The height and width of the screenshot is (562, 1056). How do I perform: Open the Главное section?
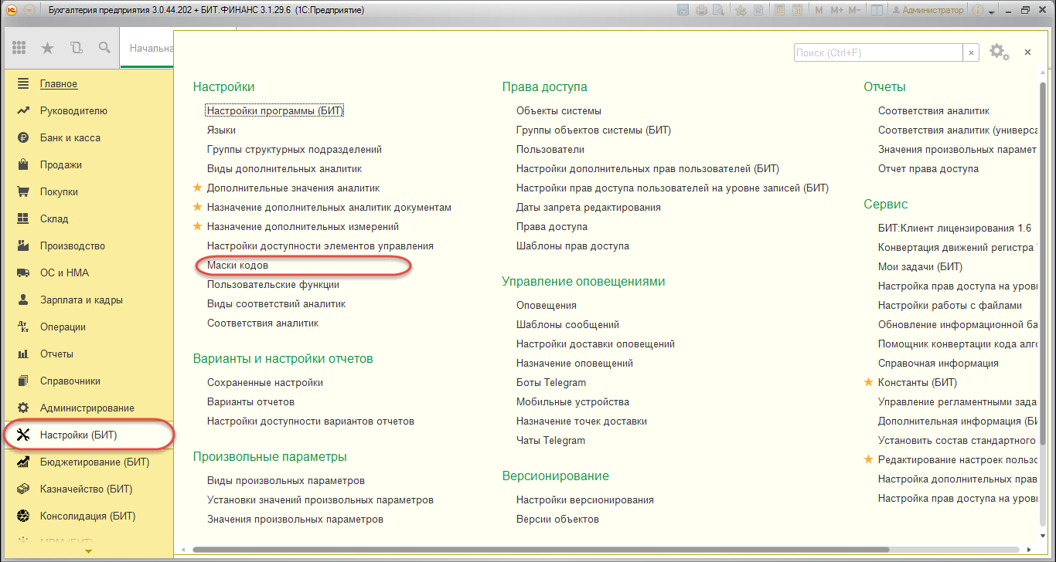point(59,83)
